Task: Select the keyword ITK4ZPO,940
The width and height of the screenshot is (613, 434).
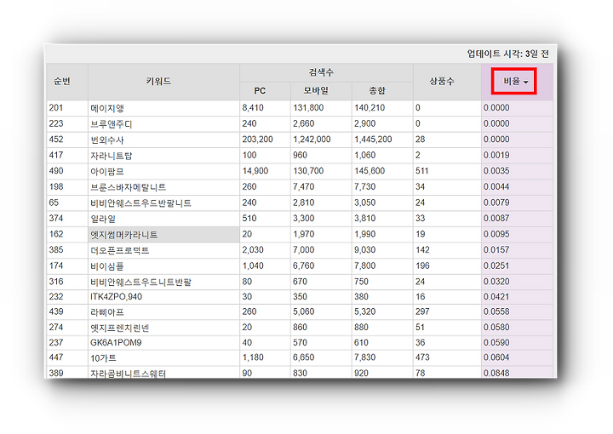Action: (x=116, y=297)
